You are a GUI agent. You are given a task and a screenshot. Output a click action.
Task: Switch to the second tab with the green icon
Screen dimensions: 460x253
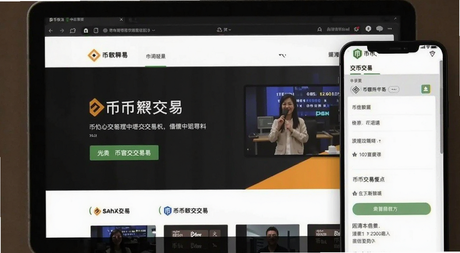[x=75, y=20]
